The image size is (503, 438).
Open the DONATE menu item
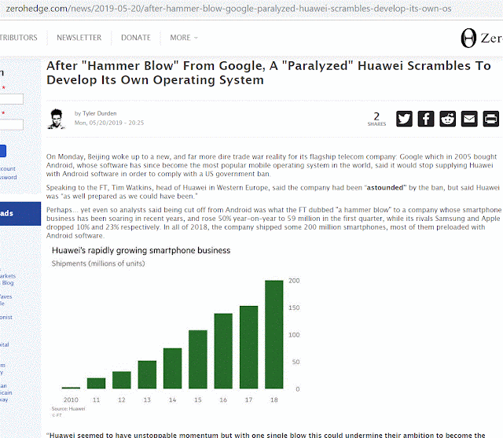[x=136, y=38]
